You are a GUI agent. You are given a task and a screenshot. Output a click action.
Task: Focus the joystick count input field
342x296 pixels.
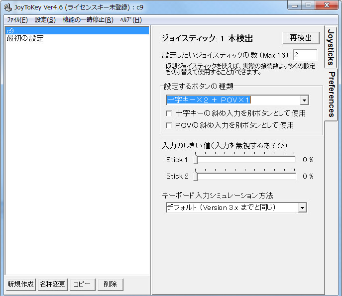pos(305,55)
